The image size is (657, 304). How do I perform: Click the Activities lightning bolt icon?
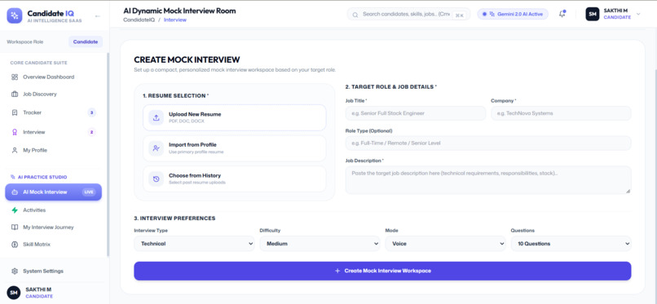(15, 210)
